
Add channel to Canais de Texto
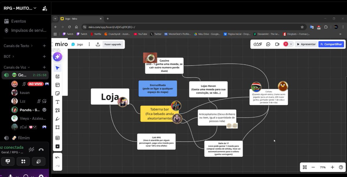pos(44,46)
